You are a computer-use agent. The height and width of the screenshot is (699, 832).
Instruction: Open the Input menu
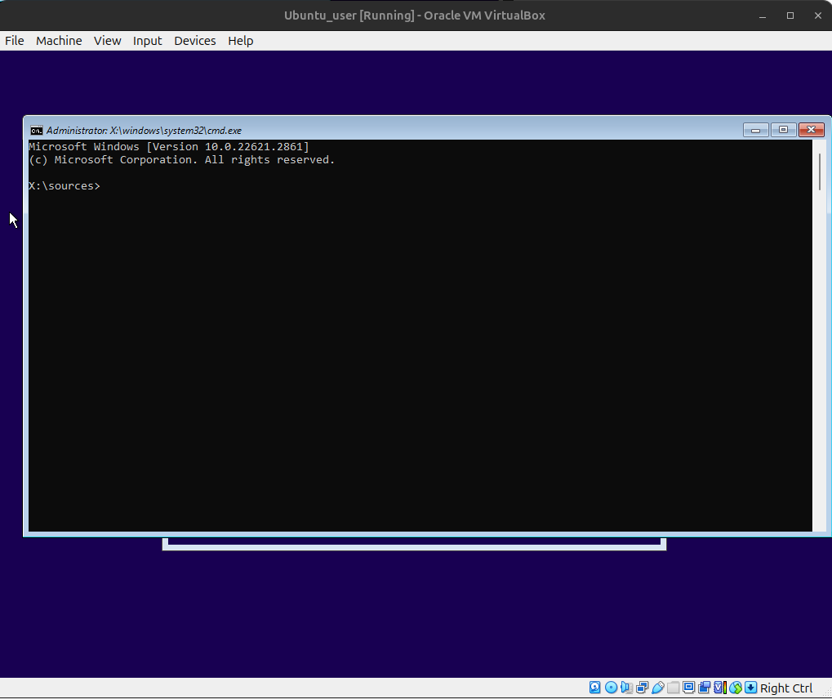tap(148, 41)
